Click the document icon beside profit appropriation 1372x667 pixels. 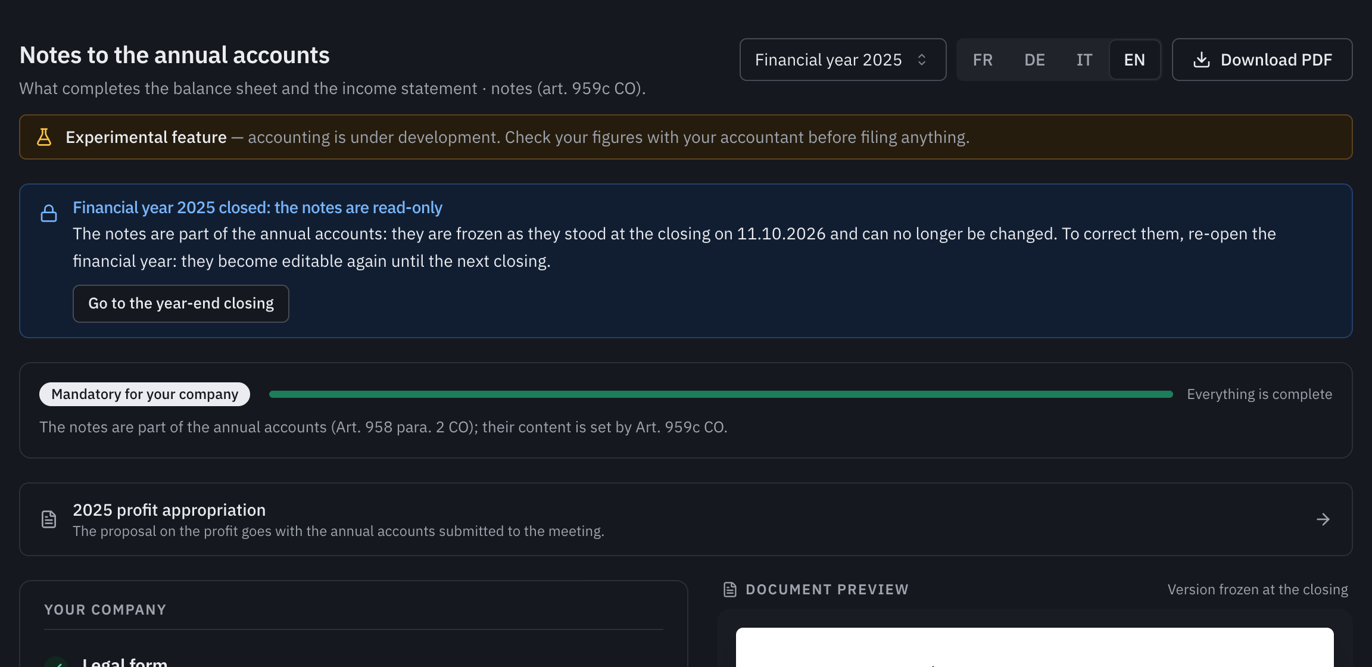point(49,519)
